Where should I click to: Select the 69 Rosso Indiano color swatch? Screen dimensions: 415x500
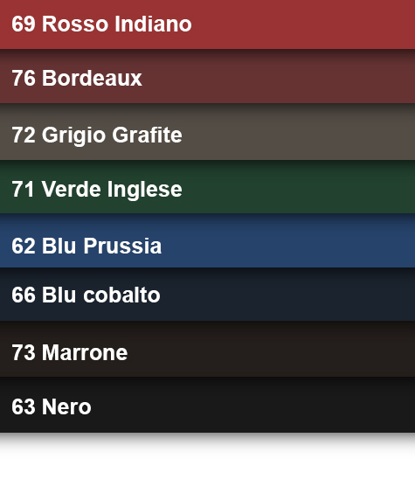[x=208, y=24]
